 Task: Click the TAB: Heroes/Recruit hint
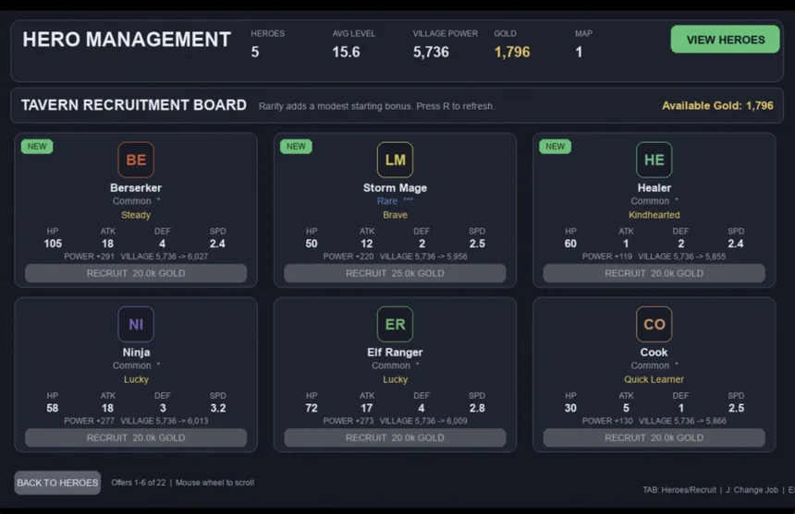(x=679, y=490)
